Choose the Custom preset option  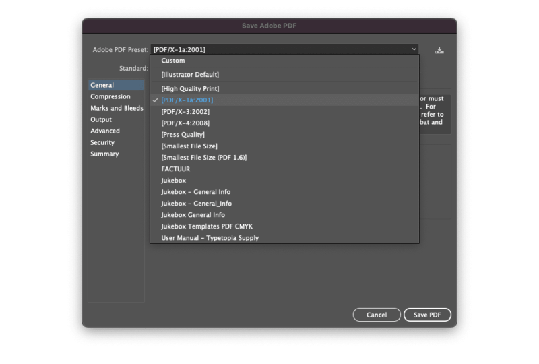pyautogui.click(x=284, y=61)
